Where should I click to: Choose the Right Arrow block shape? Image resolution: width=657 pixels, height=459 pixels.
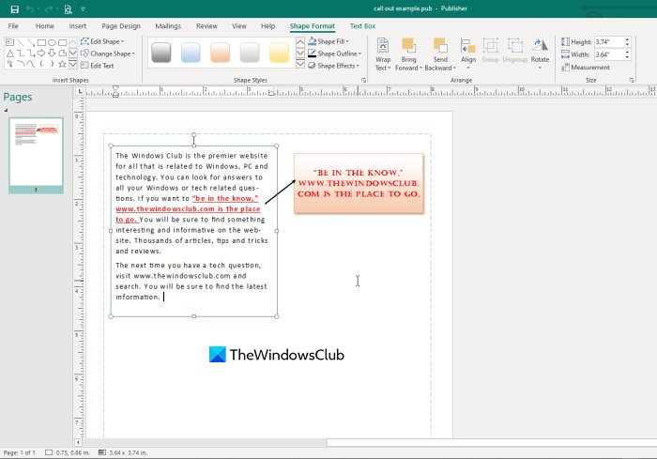pos(41,54)
